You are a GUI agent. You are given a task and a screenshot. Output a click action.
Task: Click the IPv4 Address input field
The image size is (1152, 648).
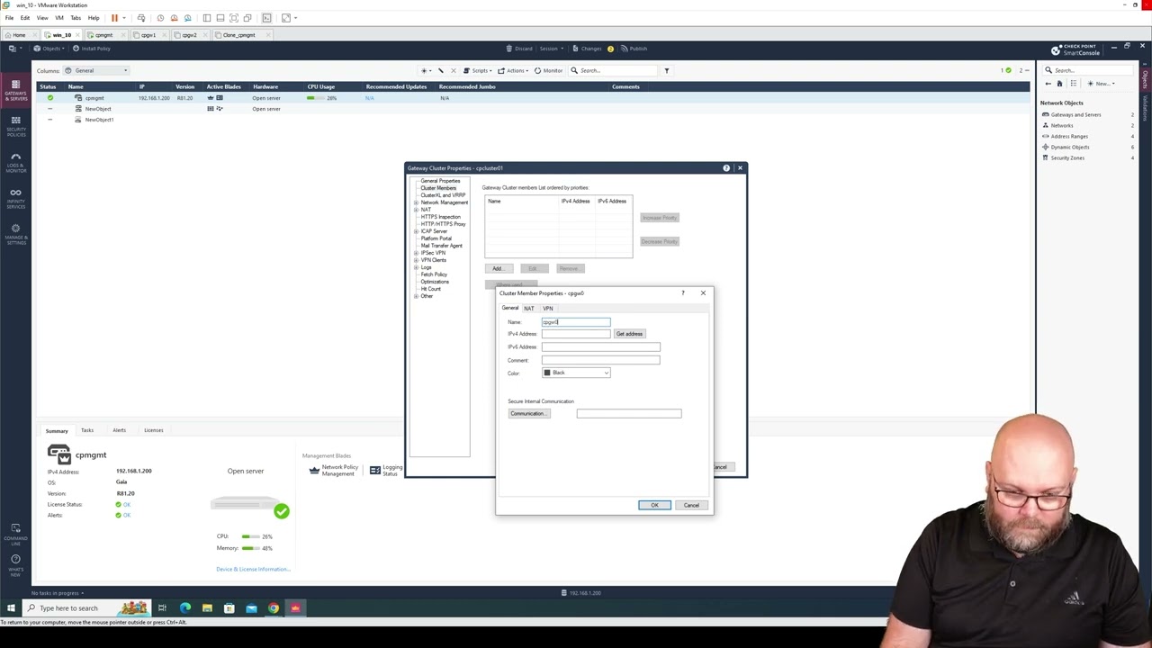click(576, 334)
